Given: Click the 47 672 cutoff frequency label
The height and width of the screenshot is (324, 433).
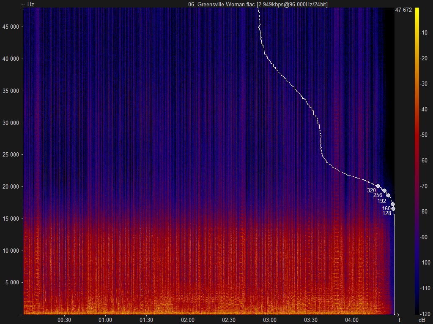Looking at the screenshot, I should pyautogui.click(x=403, y=10).
